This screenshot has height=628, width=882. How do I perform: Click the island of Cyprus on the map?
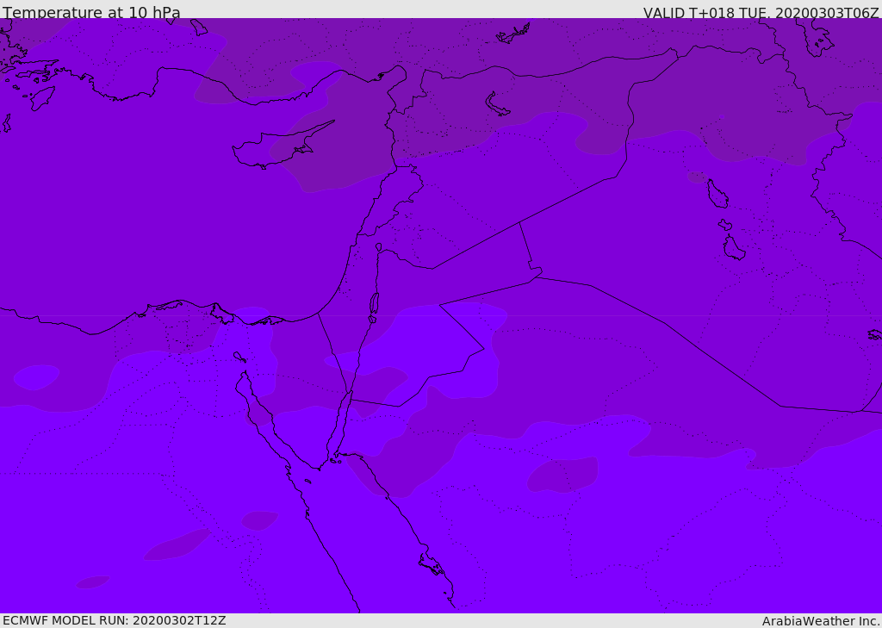pyautogui.click(x=282, y=146)
